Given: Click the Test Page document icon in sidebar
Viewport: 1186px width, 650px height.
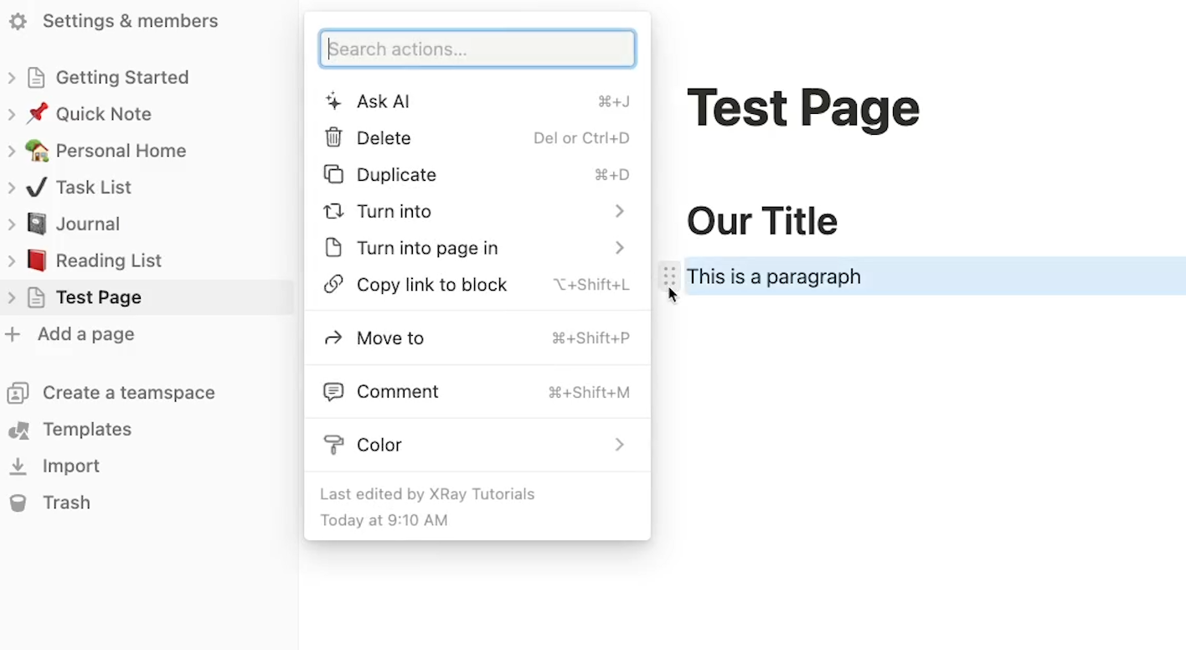Looking at the screenshot, I should tap(36, 297).
